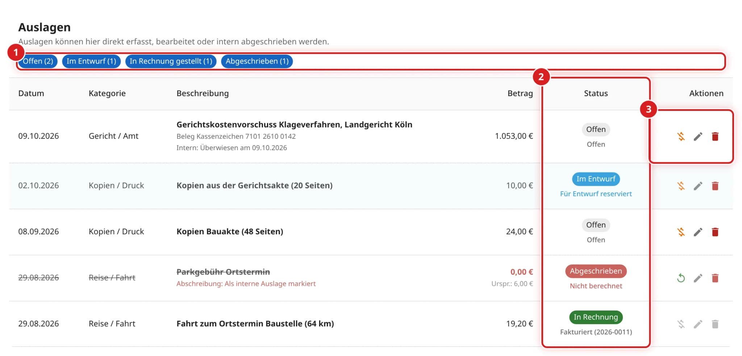Filter by Offen (2) chip
Viewport: 742px width, 356px height.
coord(38,61)
